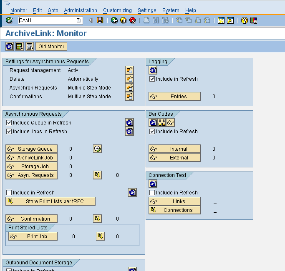Refresh Bar Codes panel icon

[x=153, y=122]
